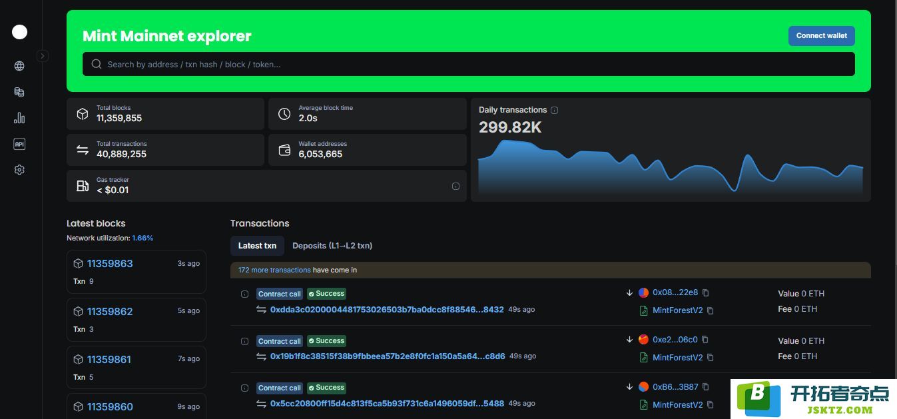Image resolution: width=897 pixels, height=419 pixels.
Task: Switch to the Deposits (L1→L2 txn) tab
Action: point(332,246)
